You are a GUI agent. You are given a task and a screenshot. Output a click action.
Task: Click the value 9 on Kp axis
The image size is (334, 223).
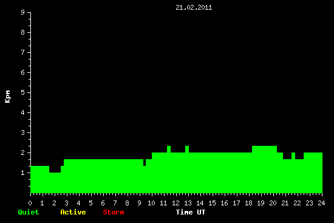point(23,12)
